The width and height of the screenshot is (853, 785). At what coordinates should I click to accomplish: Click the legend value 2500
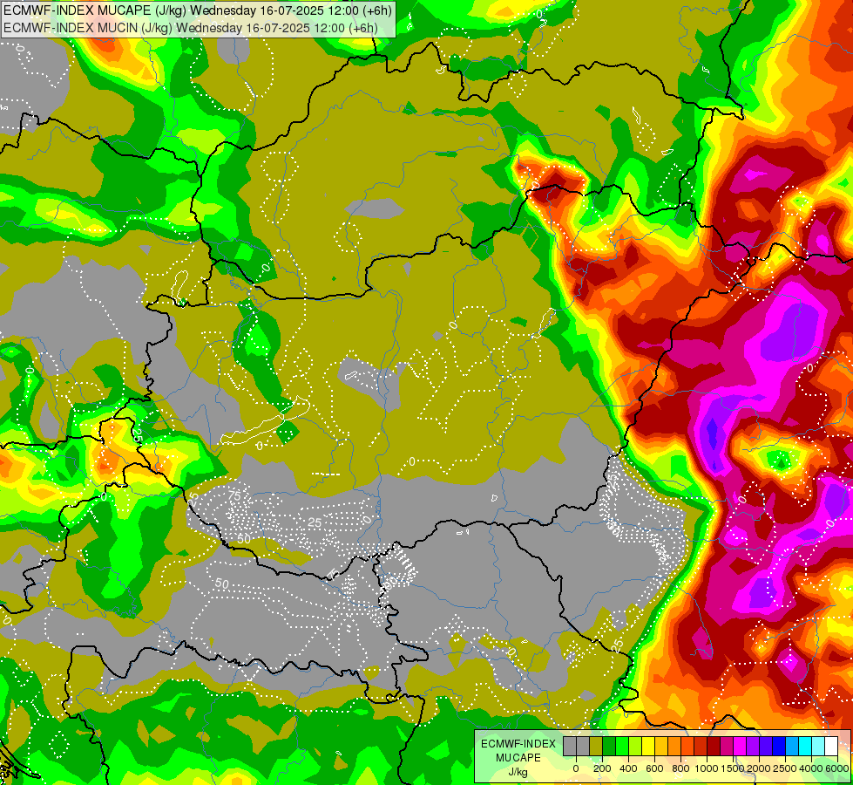coord(785,768)
